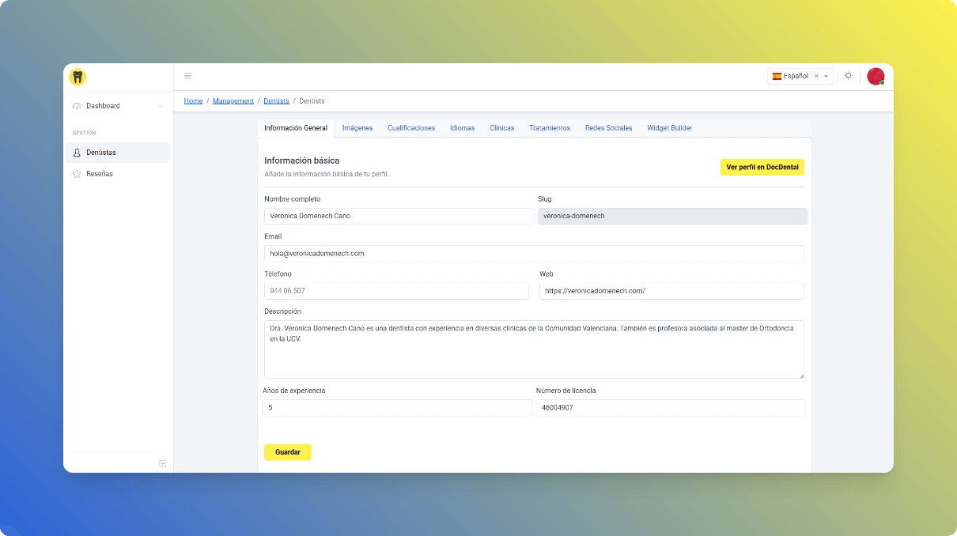
Task: Switch theme with the sun icon
Action: click(848, 76)
